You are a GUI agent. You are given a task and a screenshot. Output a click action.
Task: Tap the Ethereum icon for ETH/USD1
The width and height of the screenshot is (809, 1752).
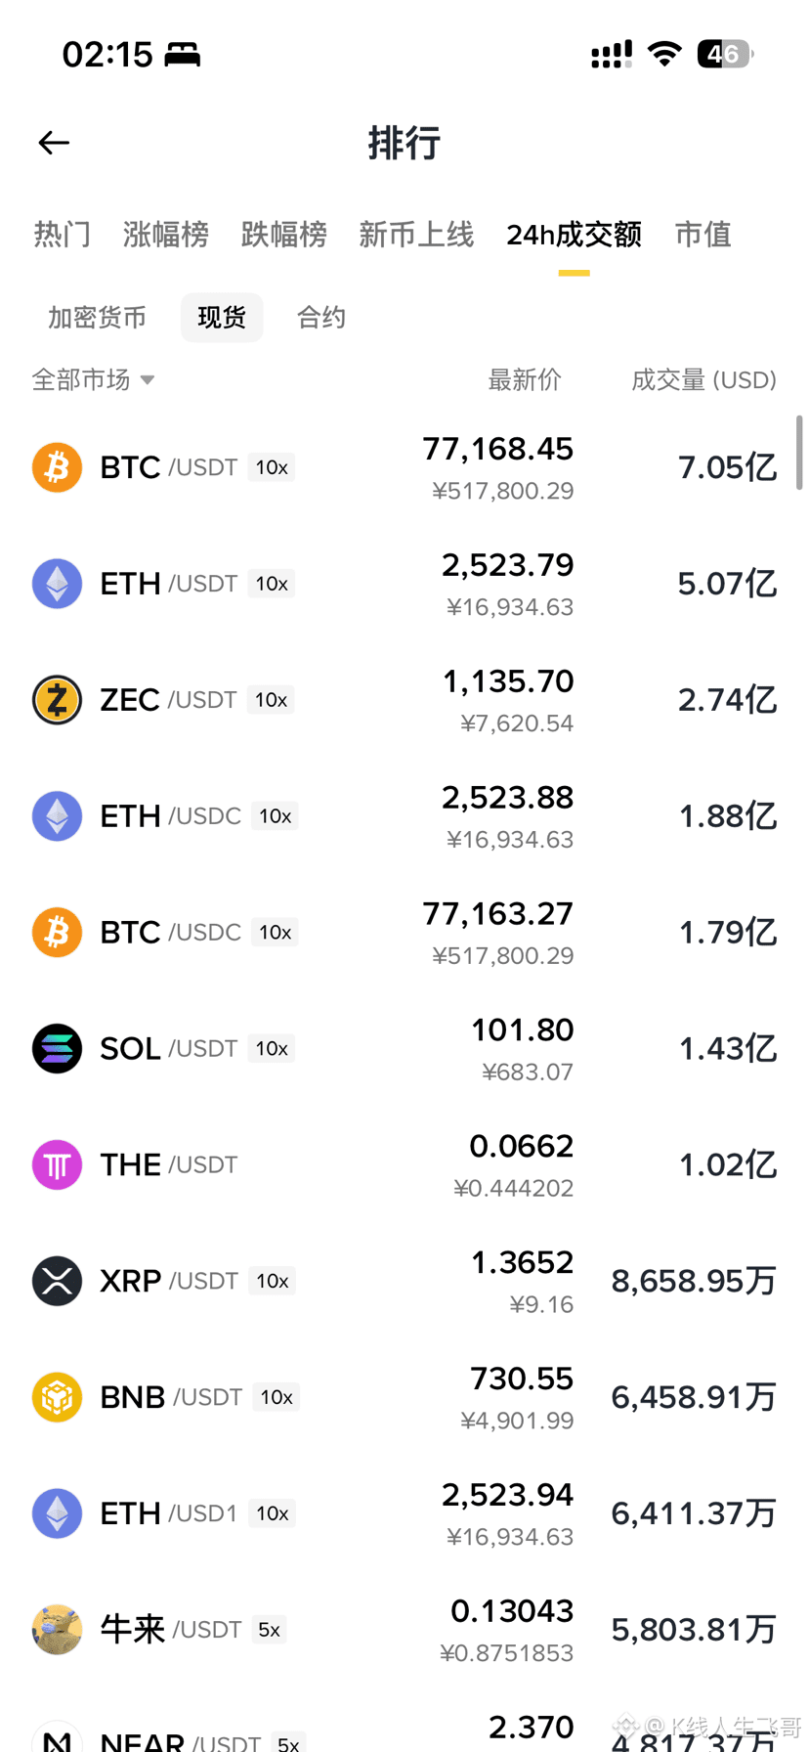click(x=57, y=1513)
